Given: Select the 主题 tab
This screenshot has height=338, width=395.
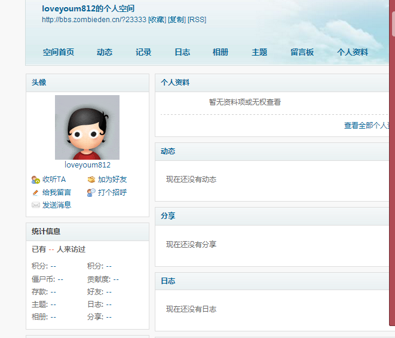Looking at the screenshot, I should (259, 52).
